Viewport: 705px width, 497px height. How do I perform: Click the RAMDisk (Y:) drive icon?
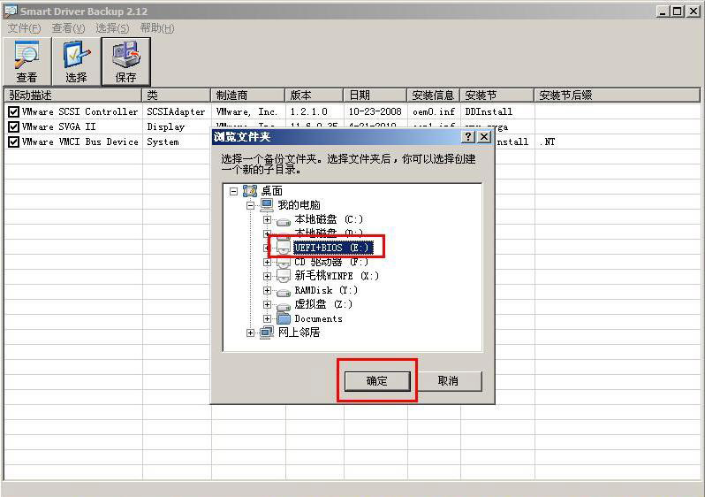coord(284,292)
